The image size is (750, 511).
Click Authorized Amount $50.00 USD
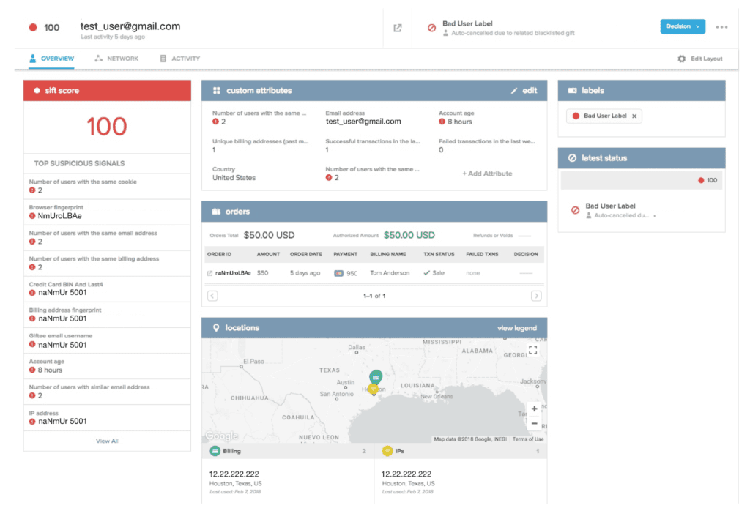pos(409,235)
